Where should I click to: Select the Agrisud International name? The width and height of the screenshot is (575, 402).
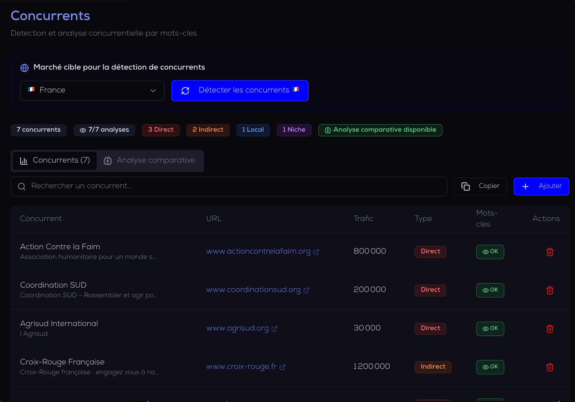(59, 324)
